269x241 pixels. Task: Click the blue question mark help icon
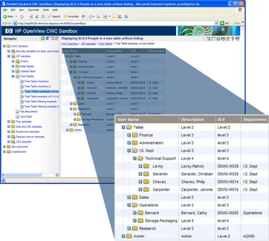(x=232, y=39)
